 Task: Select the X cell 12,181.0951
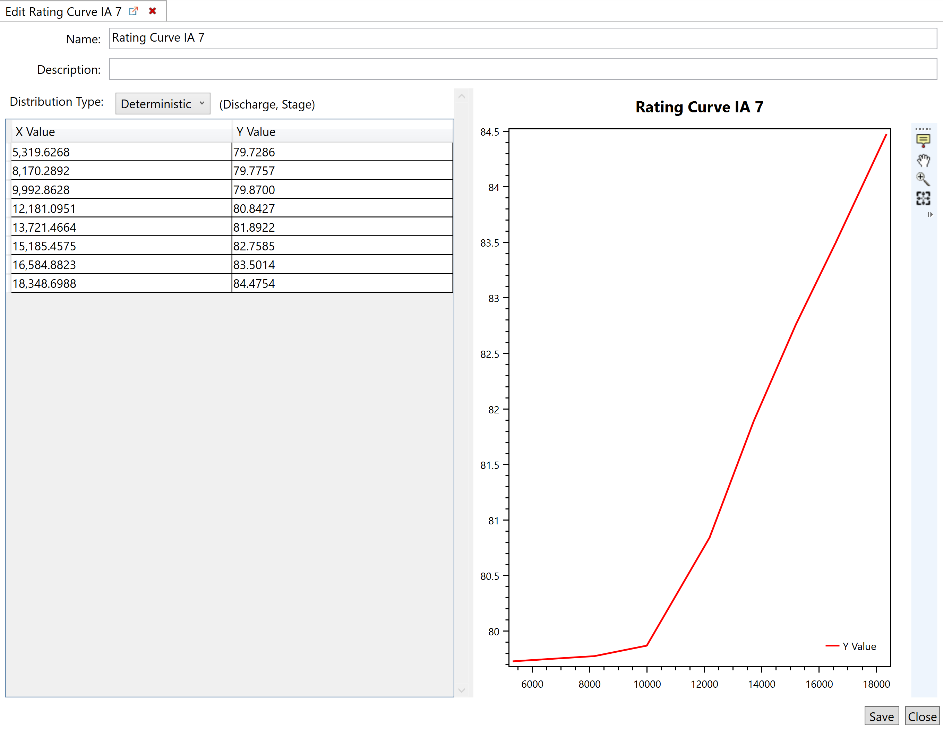121,208
